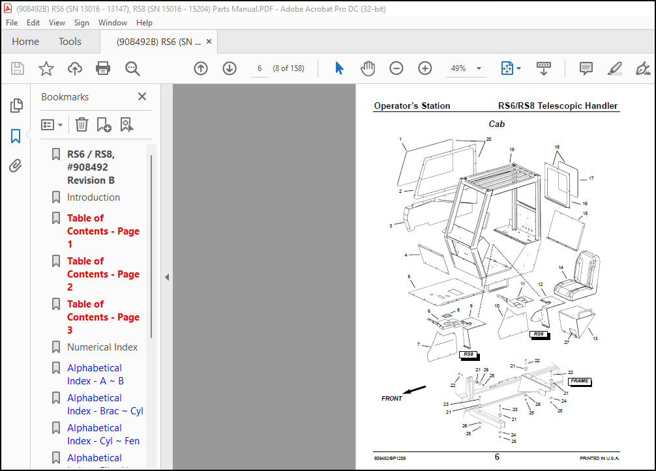The image size is (656, 471).
Task: Open Alphabetical Index - A ~ B bookmark
Action: tap(95, 375)
